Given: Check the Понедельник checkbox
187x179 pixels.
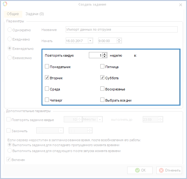Looking at the screenshot, I should point(47,66).
